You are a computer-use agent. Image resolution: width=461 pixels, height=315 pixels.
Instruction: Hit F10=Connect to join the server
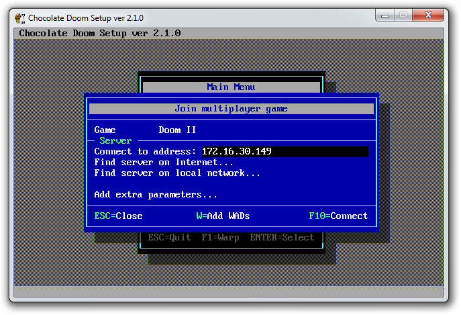(338, 216)
